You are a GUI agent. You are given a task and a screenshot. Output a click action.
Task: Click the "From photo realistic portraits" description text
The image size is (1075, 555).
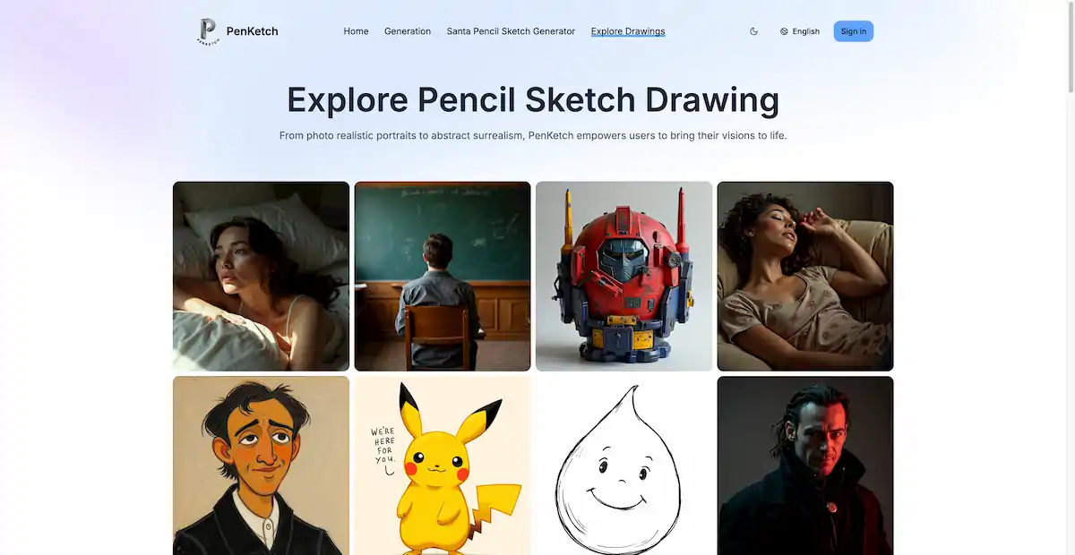click(x=533, y=136)
